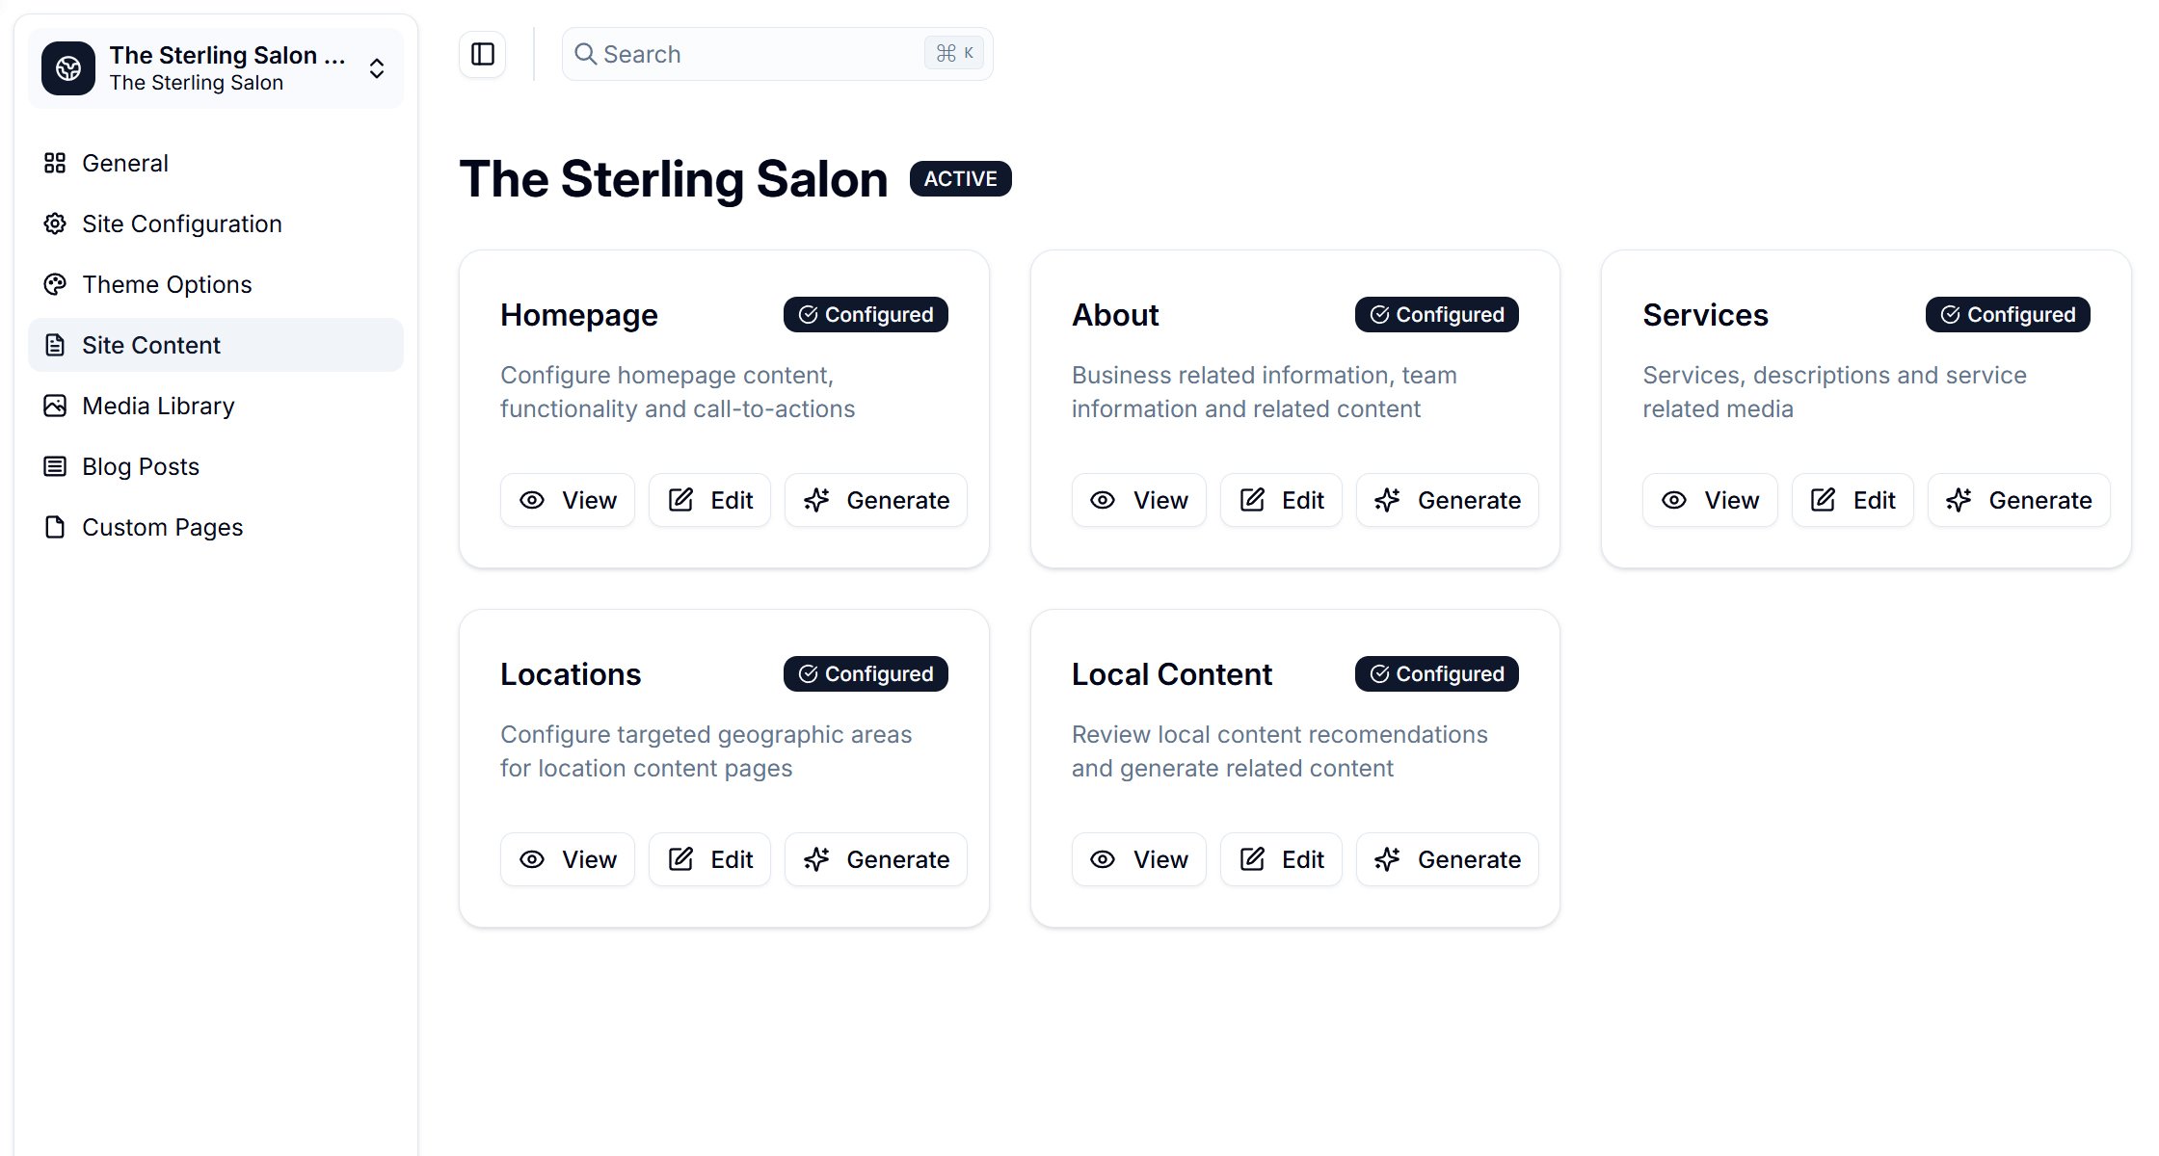Click the Media Library image icon
The height and width of the screenshot is (1156, 2159).
[55, 407]
